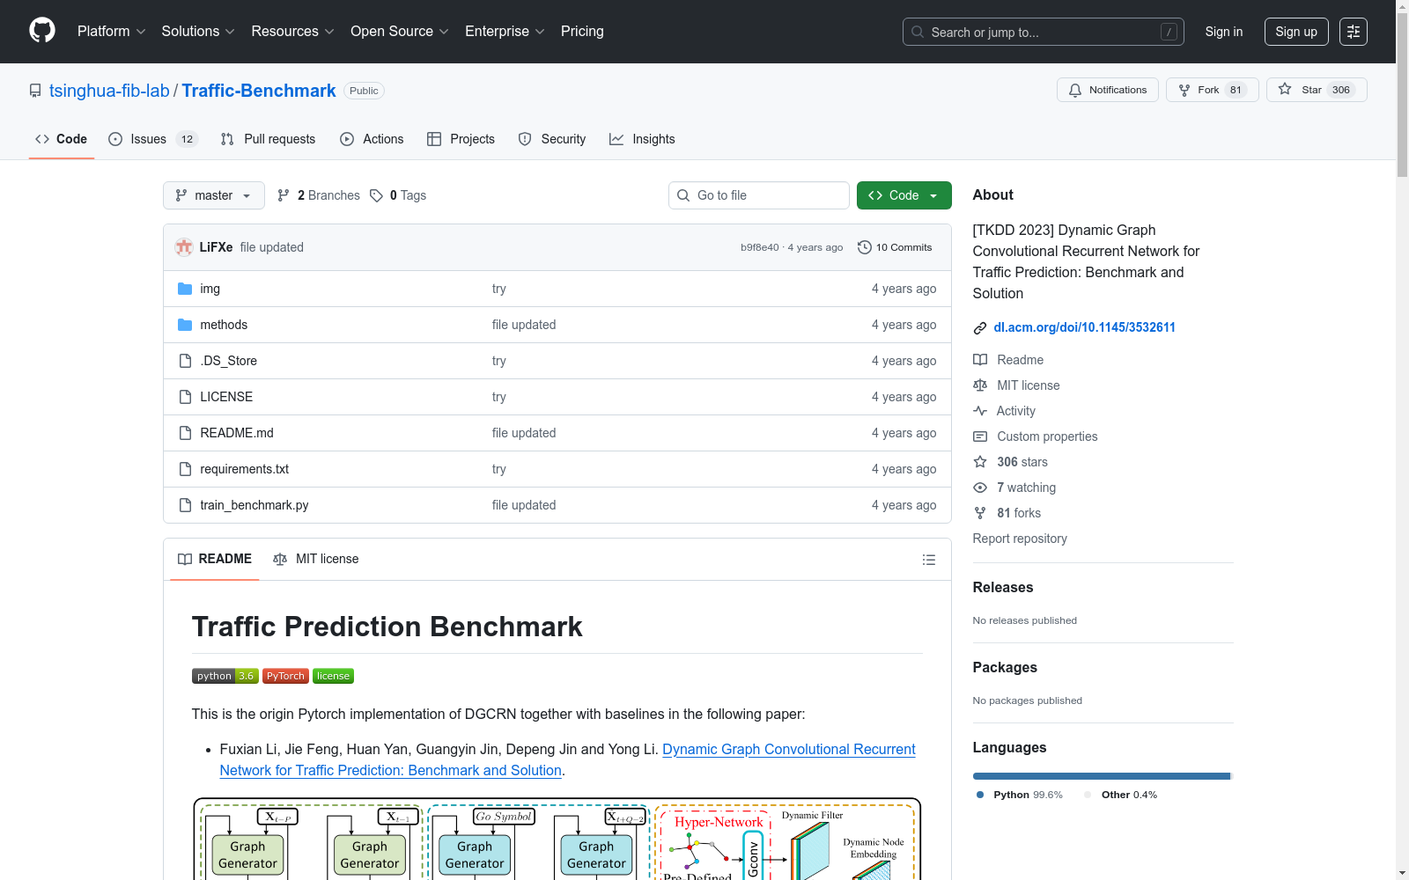
Task: Expand the Platform menu
Action: coord(112,32)
